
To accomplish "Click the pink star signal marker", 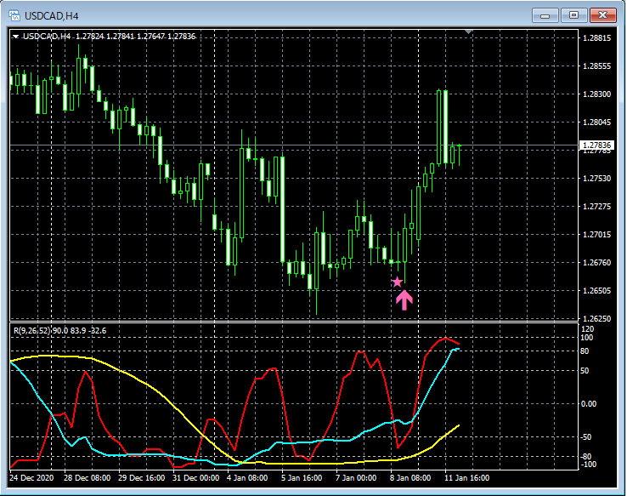I will pyautogui.click(x=397, y=282).
